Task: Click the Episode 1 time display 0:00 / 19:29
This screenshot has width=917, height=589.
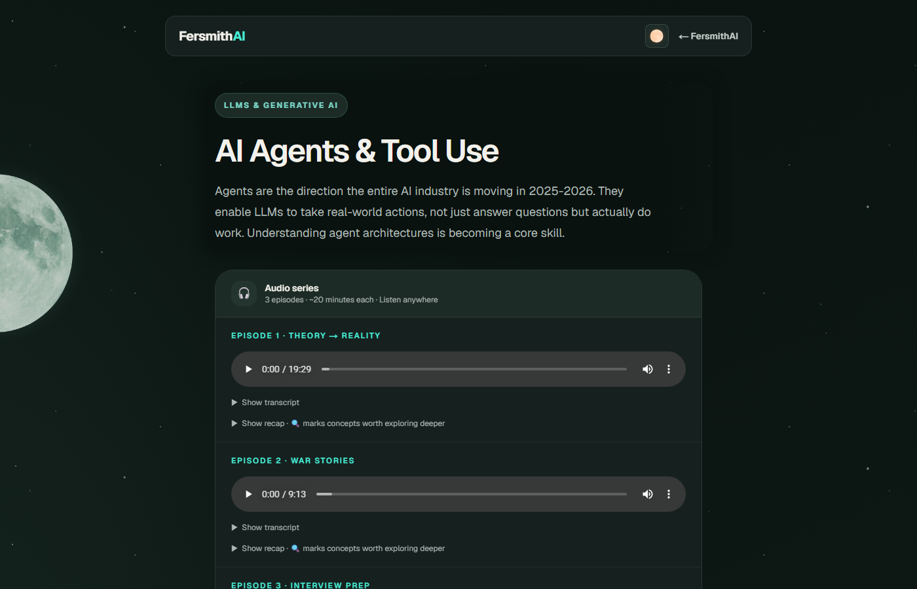Action: pos(286,369)
